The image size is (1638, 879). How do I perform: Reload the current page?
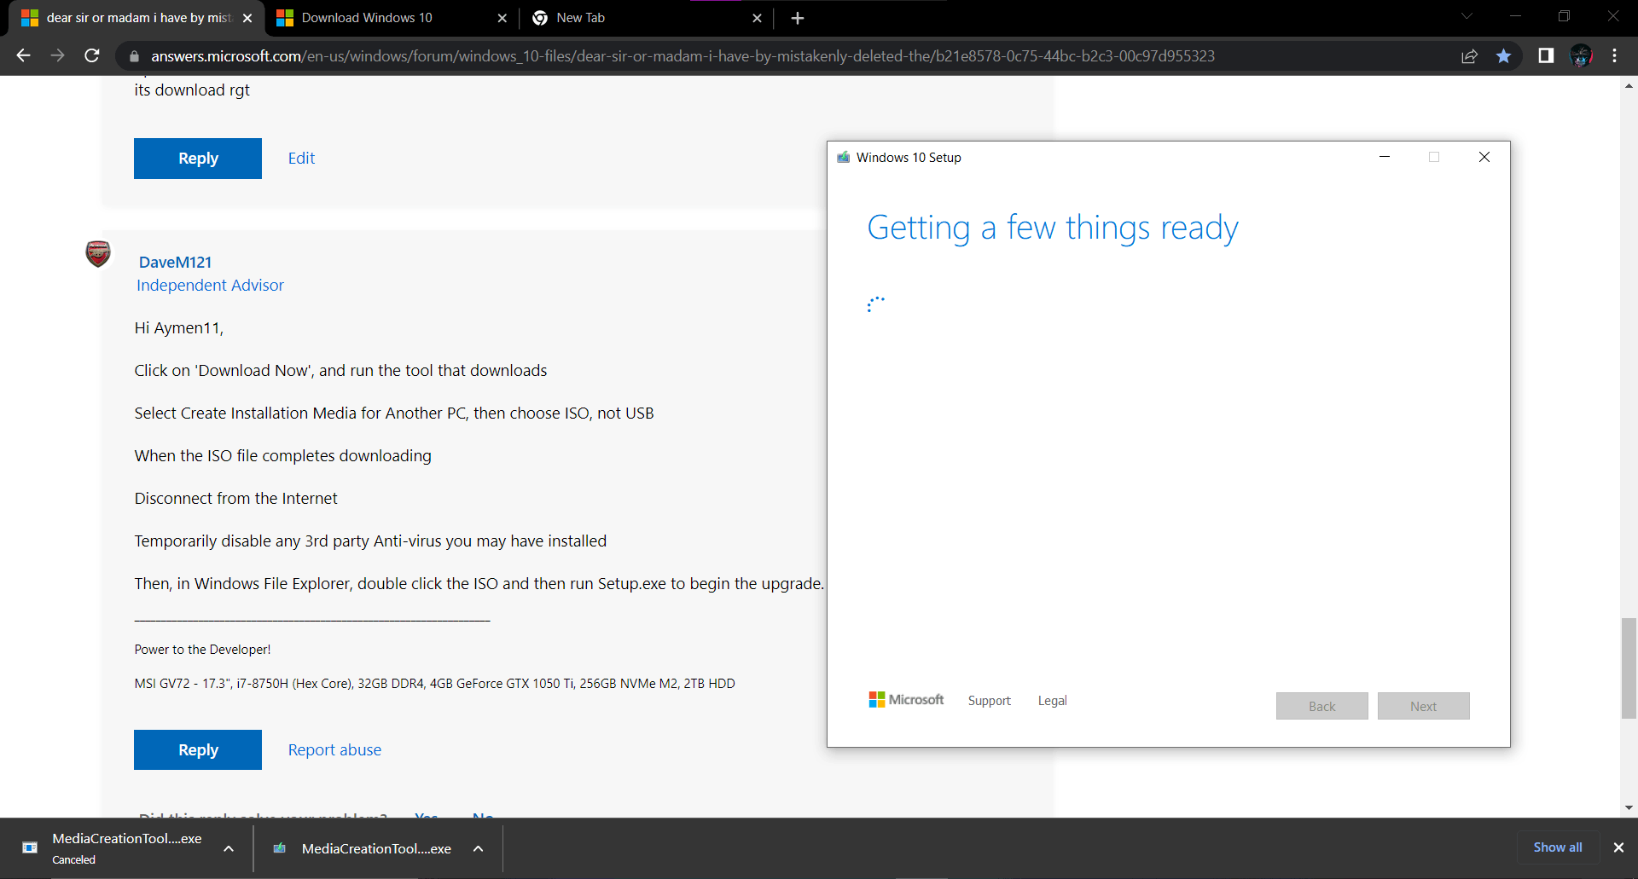[92, 55]
